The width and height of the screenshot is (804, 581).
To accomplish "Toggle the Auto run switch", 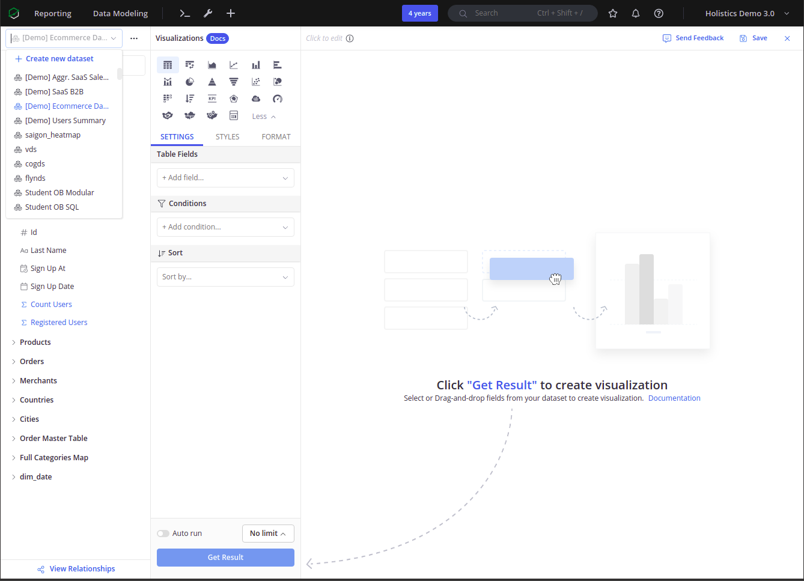I will [x=163, y=534].
